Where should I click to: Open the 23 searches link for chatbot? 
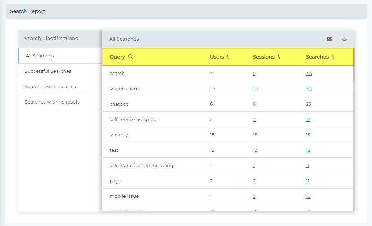[308, 104]
